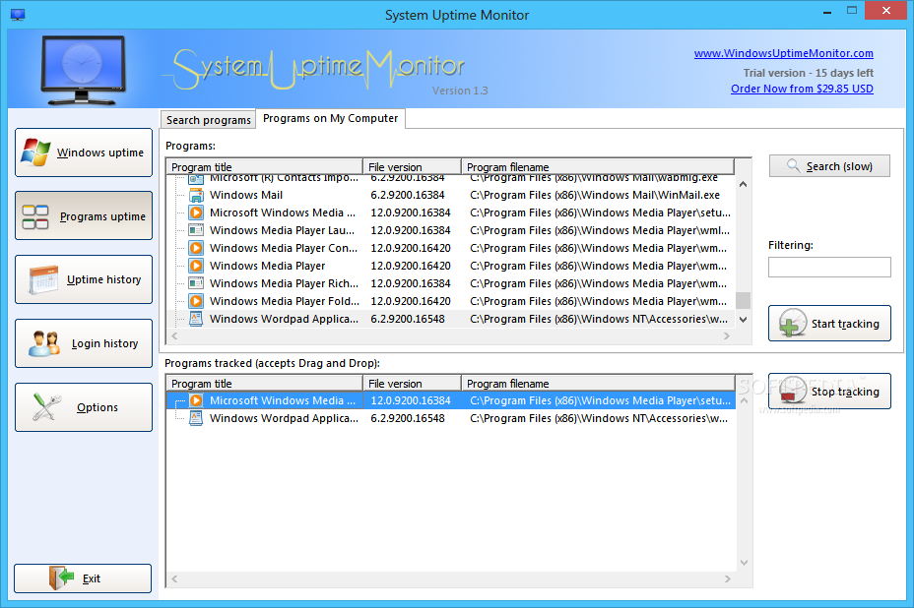Click the Programs list scroll down arrow
This screenshot has width=914, height=608.
pyautogui.click(x=744, y=319)
